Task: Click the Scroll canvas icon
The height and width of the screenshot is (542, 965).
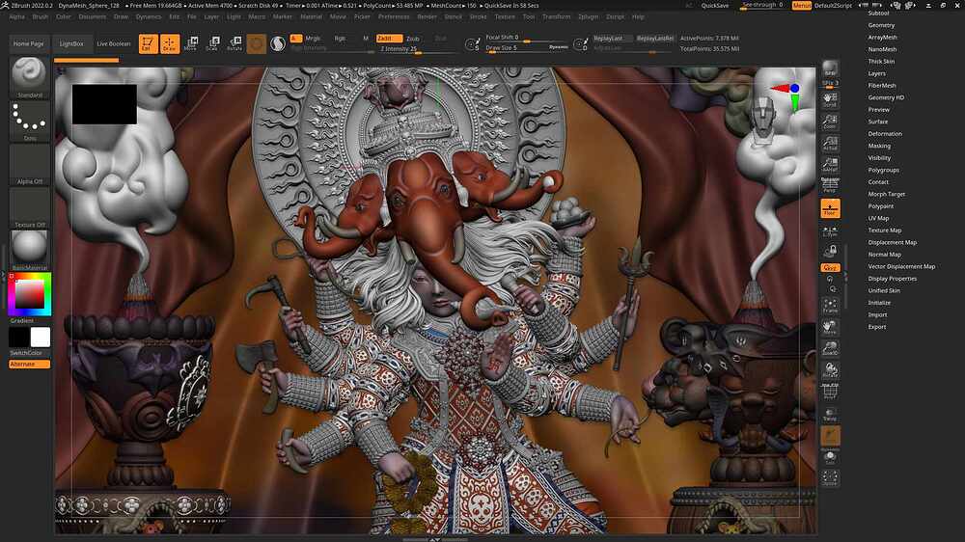Action: (x=830, y=100)
